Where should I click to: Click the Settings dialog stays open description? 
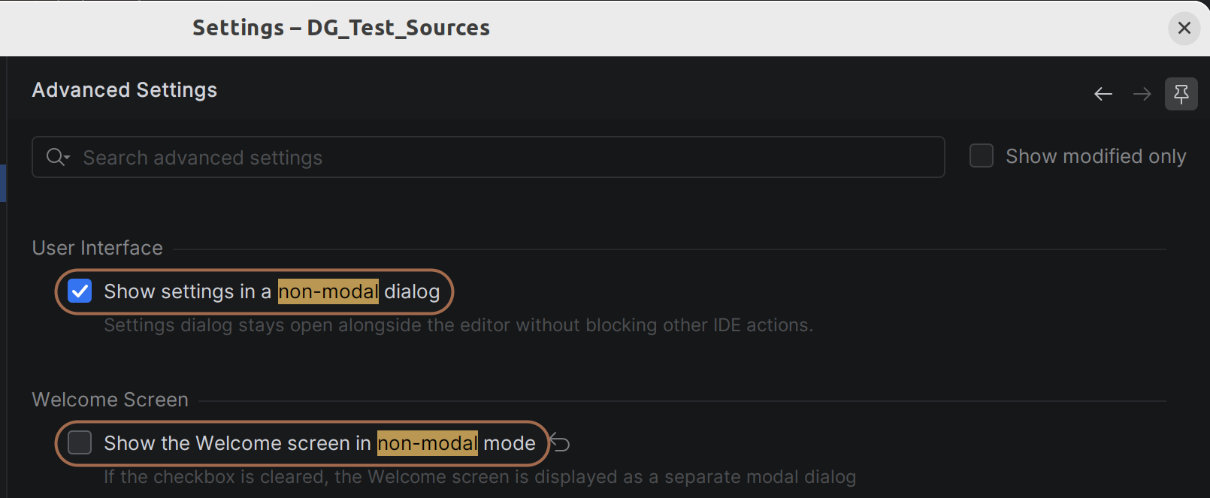(458, 325)
